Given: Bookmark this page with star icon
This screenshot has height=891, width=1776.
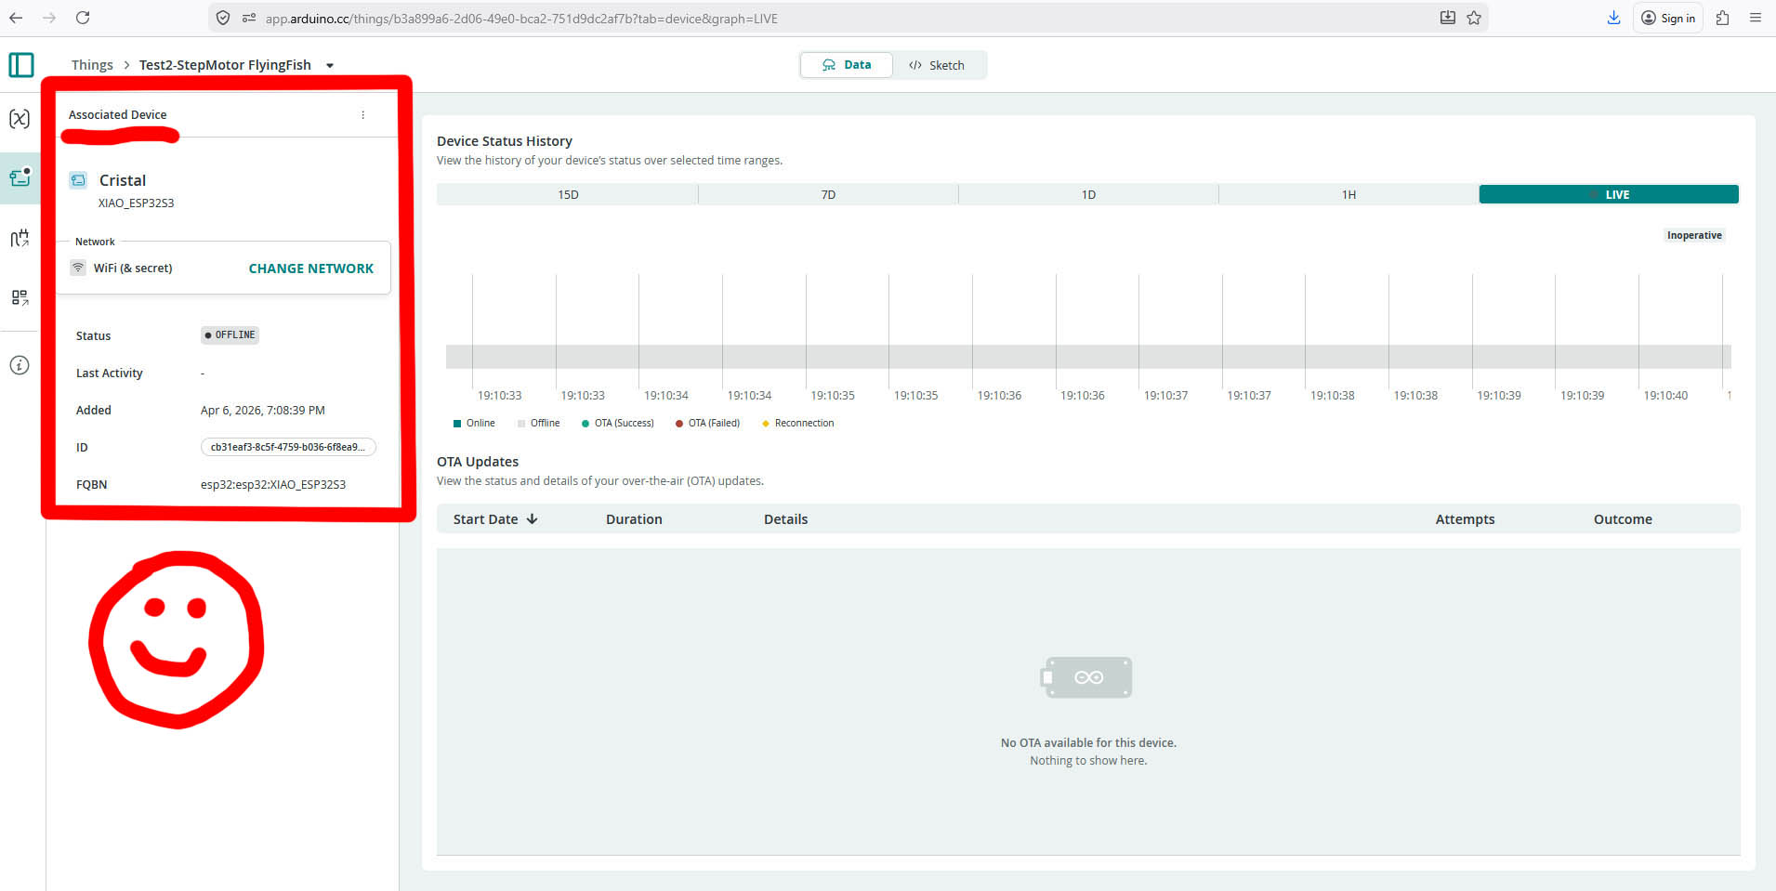Looking at the screenshot, I should click(x=1474, y=18).
